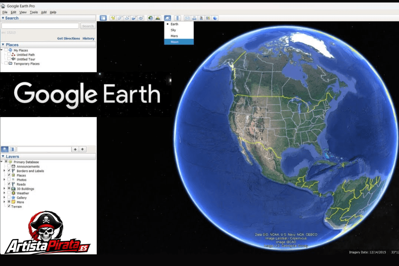Expand the 3D Buildings node
Viewport: 399px width, 266px height.
[4, 189]
